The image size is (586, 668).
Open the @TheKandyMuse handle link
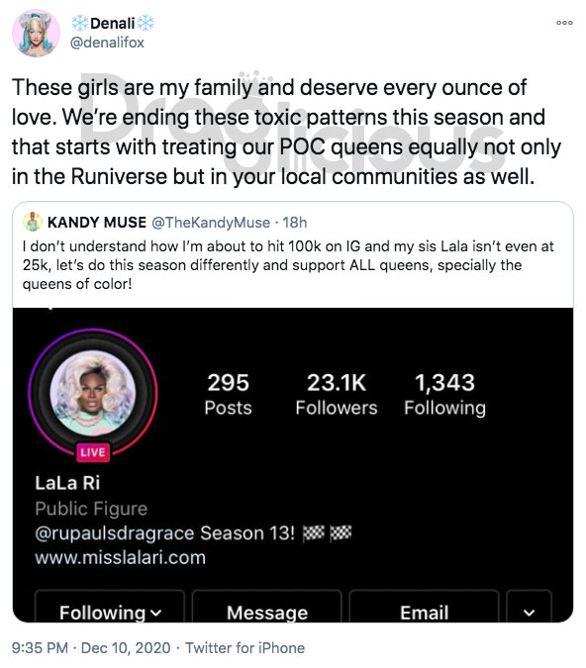[x=211, y=223]
